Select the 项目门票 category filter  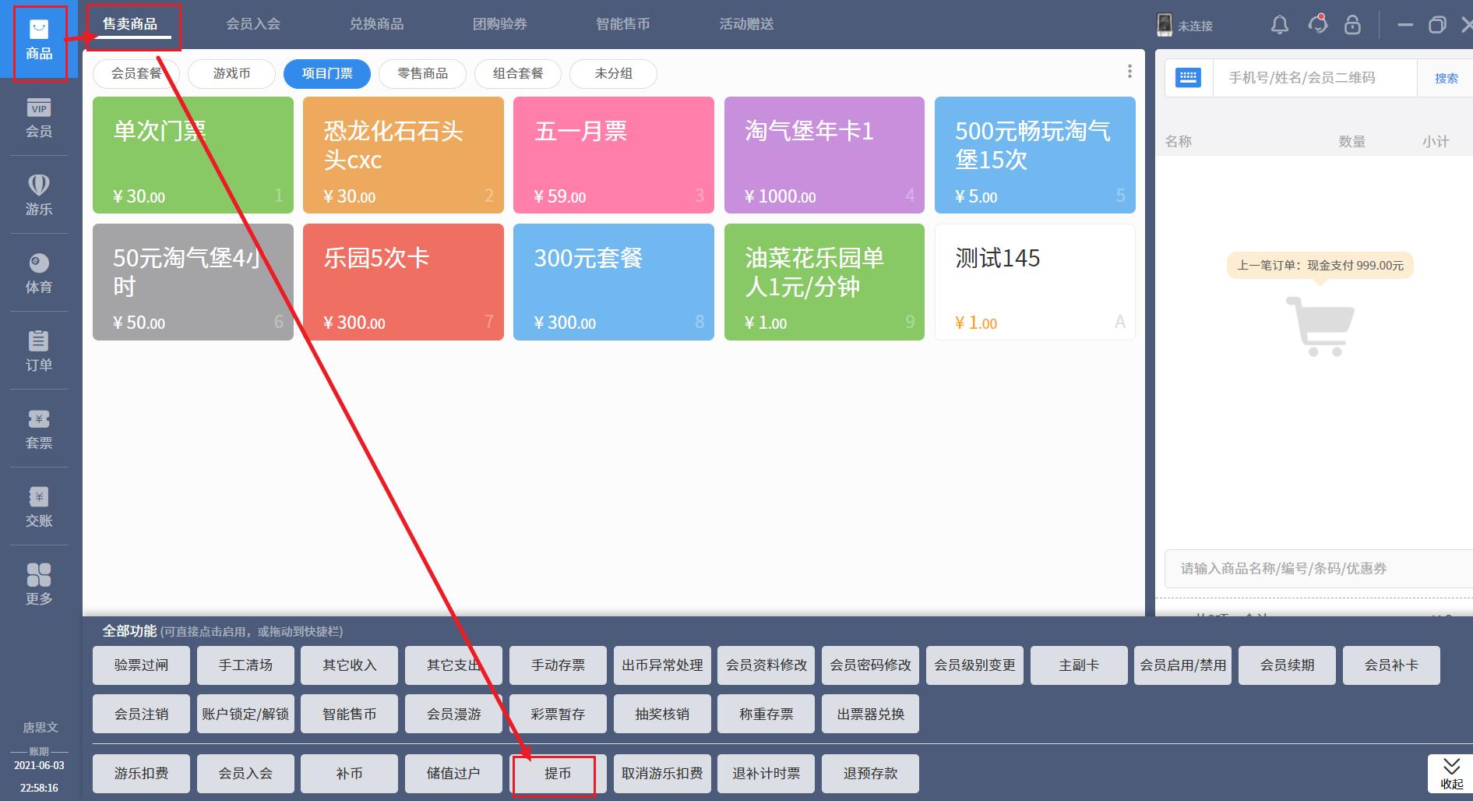coord(327,74)
